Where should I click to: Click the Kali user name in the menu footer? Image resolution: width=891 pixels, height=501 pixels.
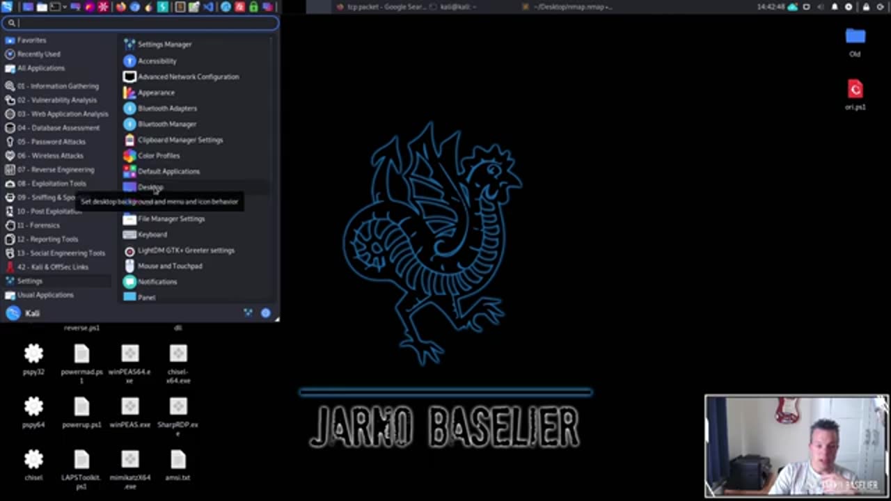pyautogui.click(x=33, y=314)
